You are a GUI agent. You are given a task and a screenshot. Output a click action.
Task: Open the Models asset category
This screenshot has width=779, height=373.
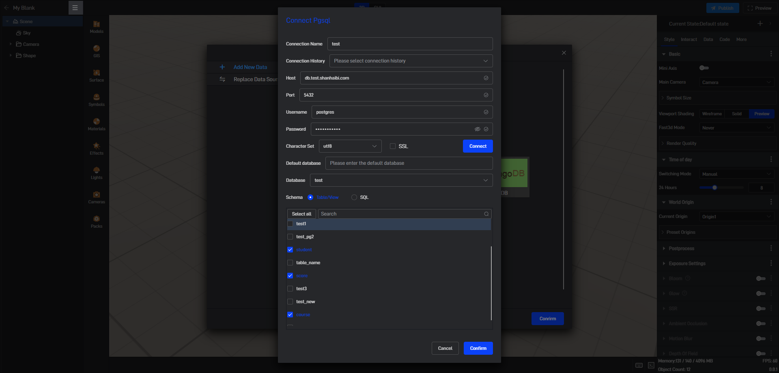point(97,27)
